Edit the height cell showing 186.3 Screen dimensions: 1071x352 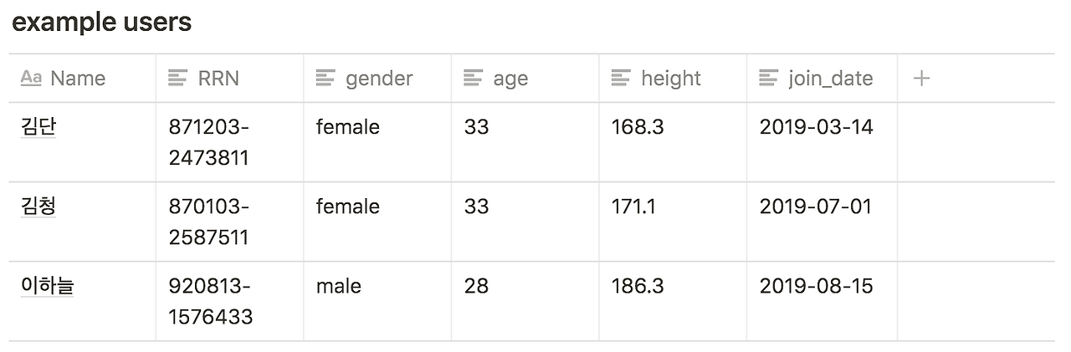(x=638, y=286)
